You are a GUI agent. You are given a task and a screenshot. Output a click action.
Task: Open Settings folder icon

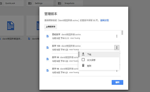click(30, 3)
